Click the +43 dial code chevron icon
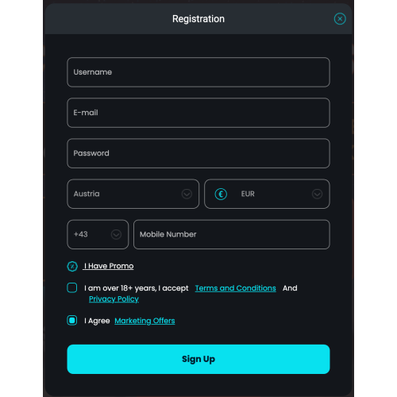The height and width of the screenshot is (397, 397). (x=116, y=234)
